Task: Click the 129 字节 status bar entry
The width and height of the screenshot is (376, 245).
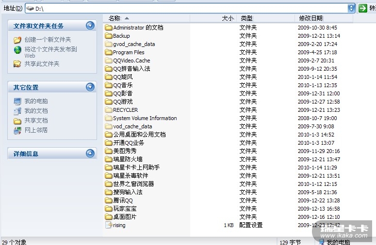Action: [290, 242]
